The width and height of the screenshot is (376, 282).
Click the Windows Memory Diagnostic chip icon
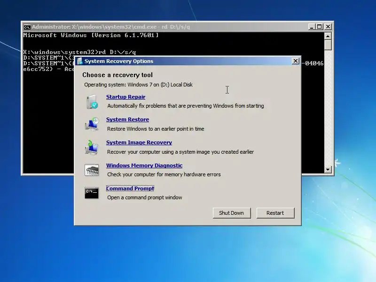(x=92, y=170)
